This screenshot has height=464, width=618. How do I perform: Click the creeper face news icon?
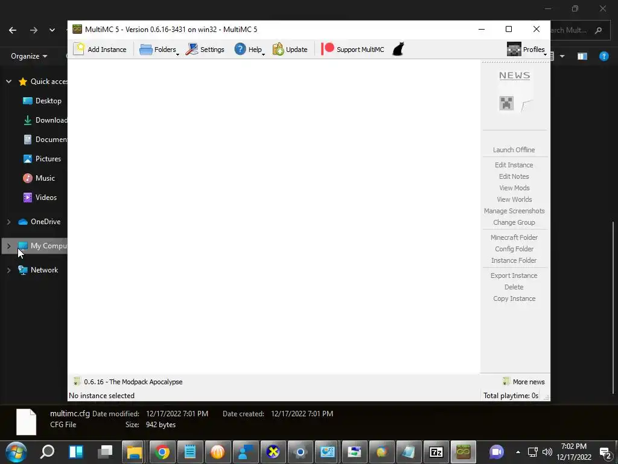(506, 103)
